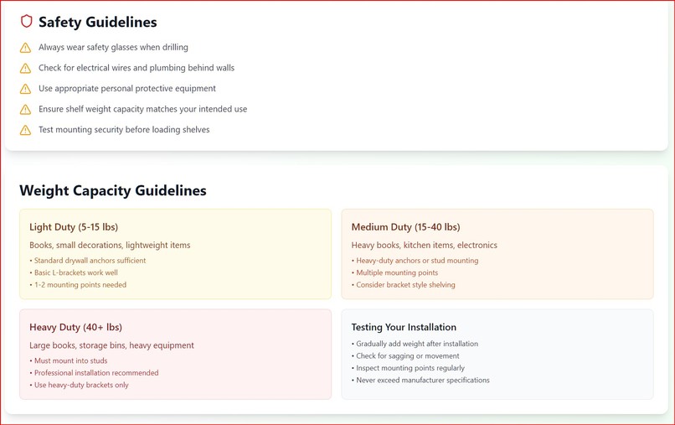This screenshot has height=425, width=675.
Task: Click 'Multiple mounting points' bullet
Action: (x=394, y=272)
